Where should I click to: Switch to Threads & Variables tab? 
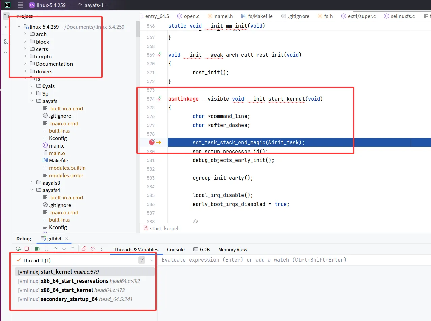[136, 250]
